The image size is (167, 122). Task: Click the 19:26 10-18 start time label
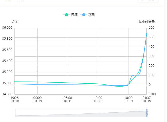coord(14,99)
